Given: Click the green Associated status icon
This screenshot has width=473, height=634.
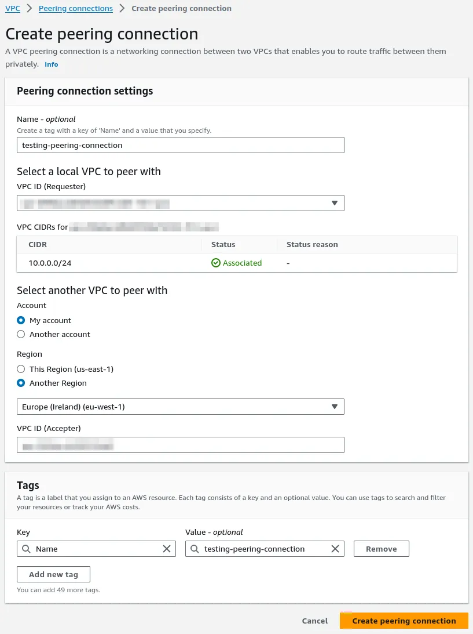Looking at the screenshot, I should coord(216,263).
